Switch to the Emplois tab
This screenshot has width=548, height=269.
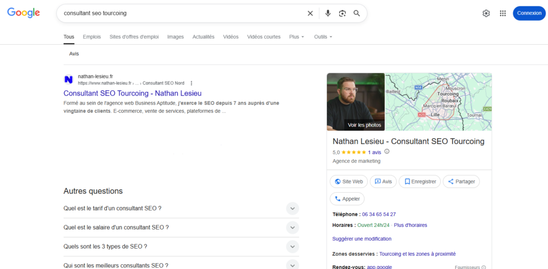coord(92,37)
